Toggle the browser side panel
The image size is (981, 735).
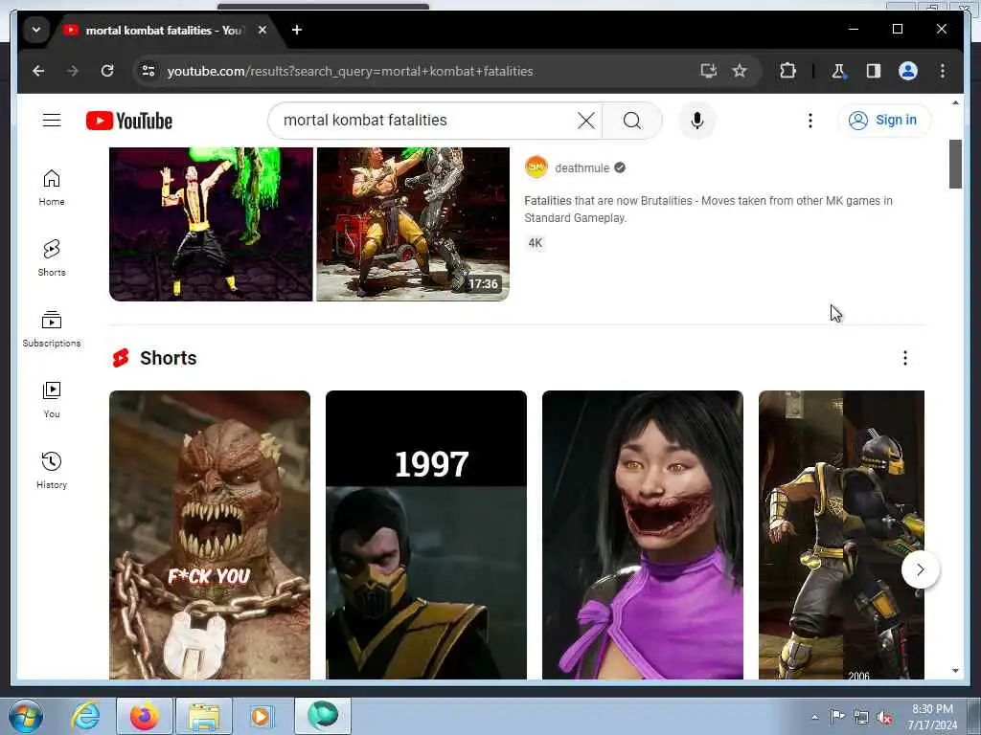point(874,71)
